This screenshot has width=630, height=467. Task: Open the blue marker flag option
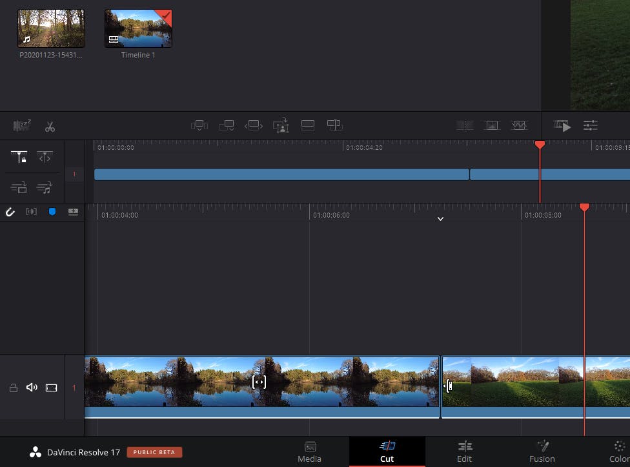point(52,212)
